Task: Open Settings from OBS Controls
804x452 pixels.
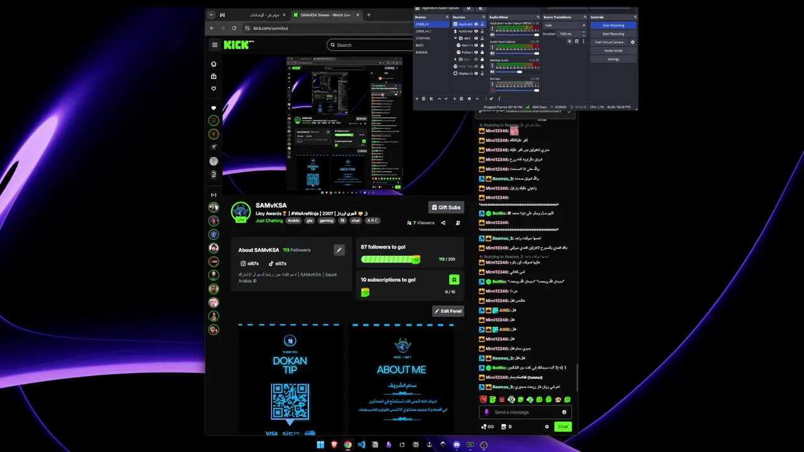Action: (613, 59)
